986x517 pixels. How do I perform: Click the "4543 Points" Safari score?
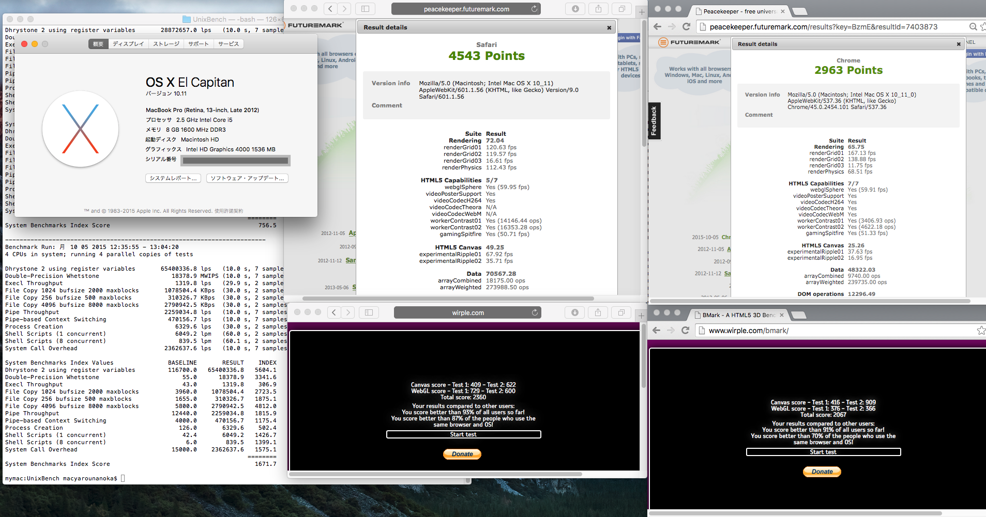click(x=487, y=56)
